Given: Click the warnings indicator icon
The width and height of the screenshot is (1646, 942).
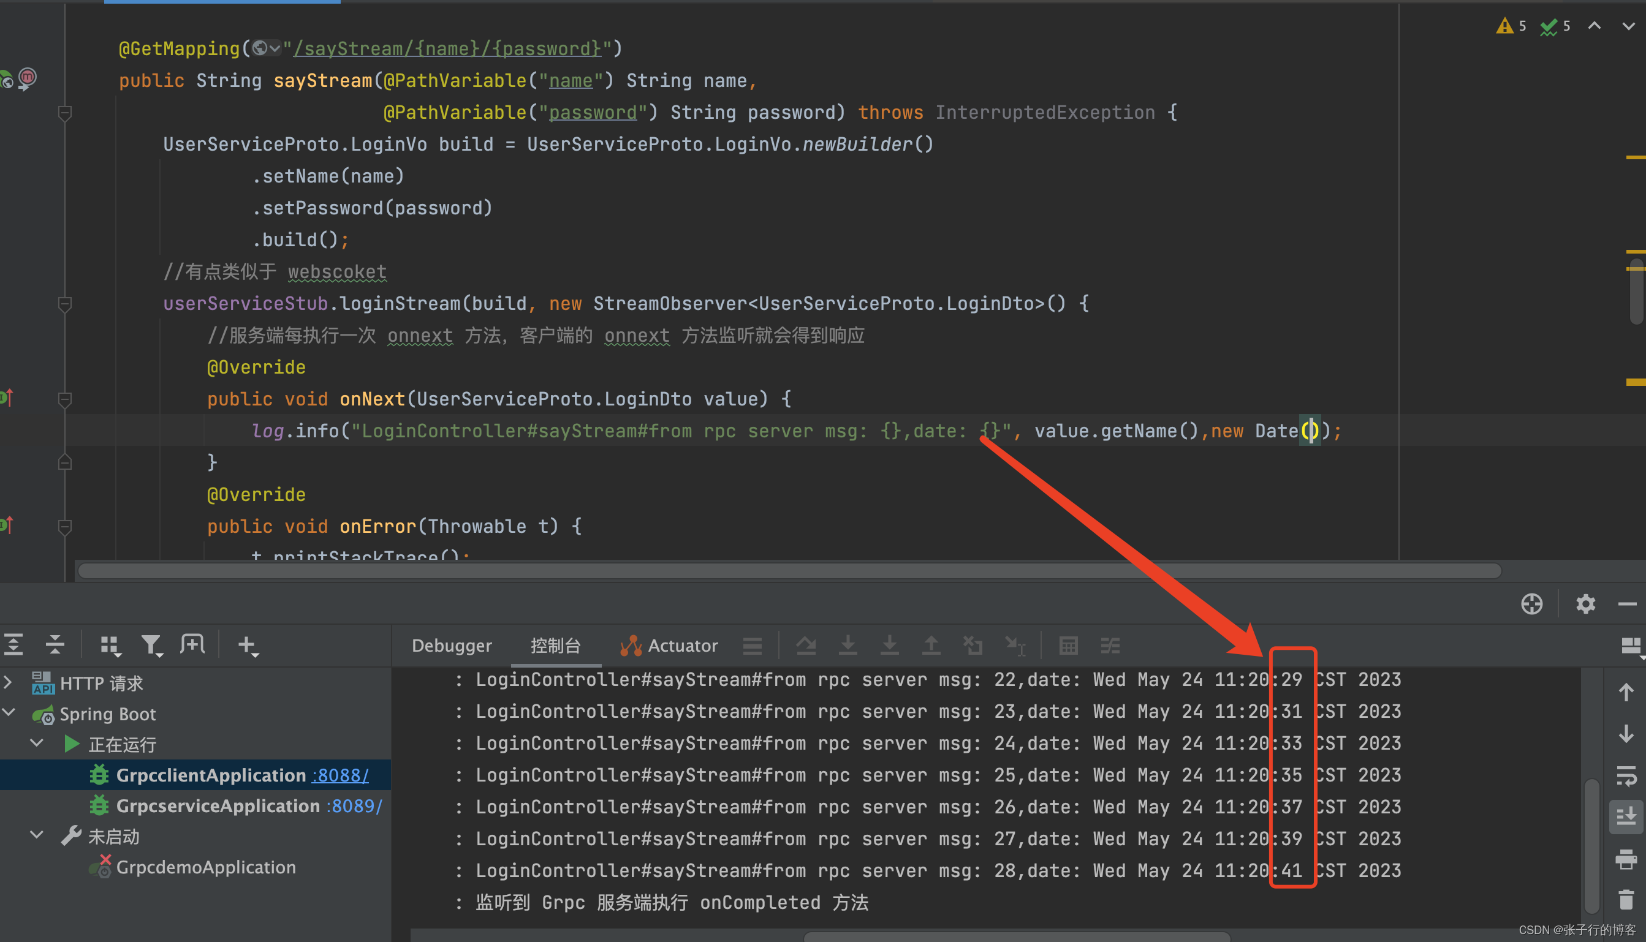Looking at the screenshot, I should 1504,26.
